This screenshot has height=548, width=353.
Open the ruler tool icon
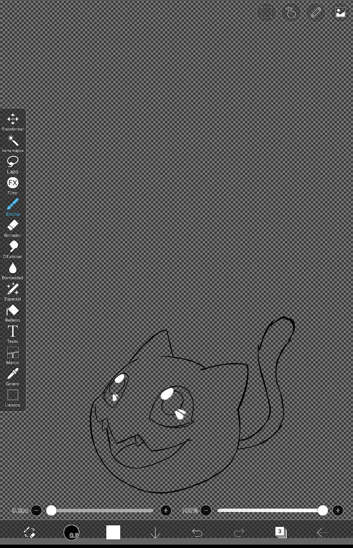(x=316, y=12)
